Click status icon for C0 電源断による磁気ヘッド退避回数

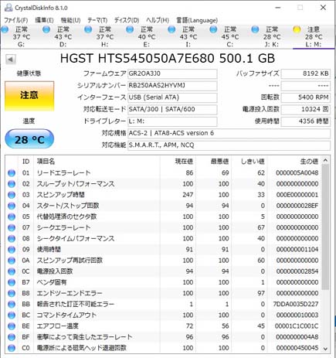coord(12,348)
